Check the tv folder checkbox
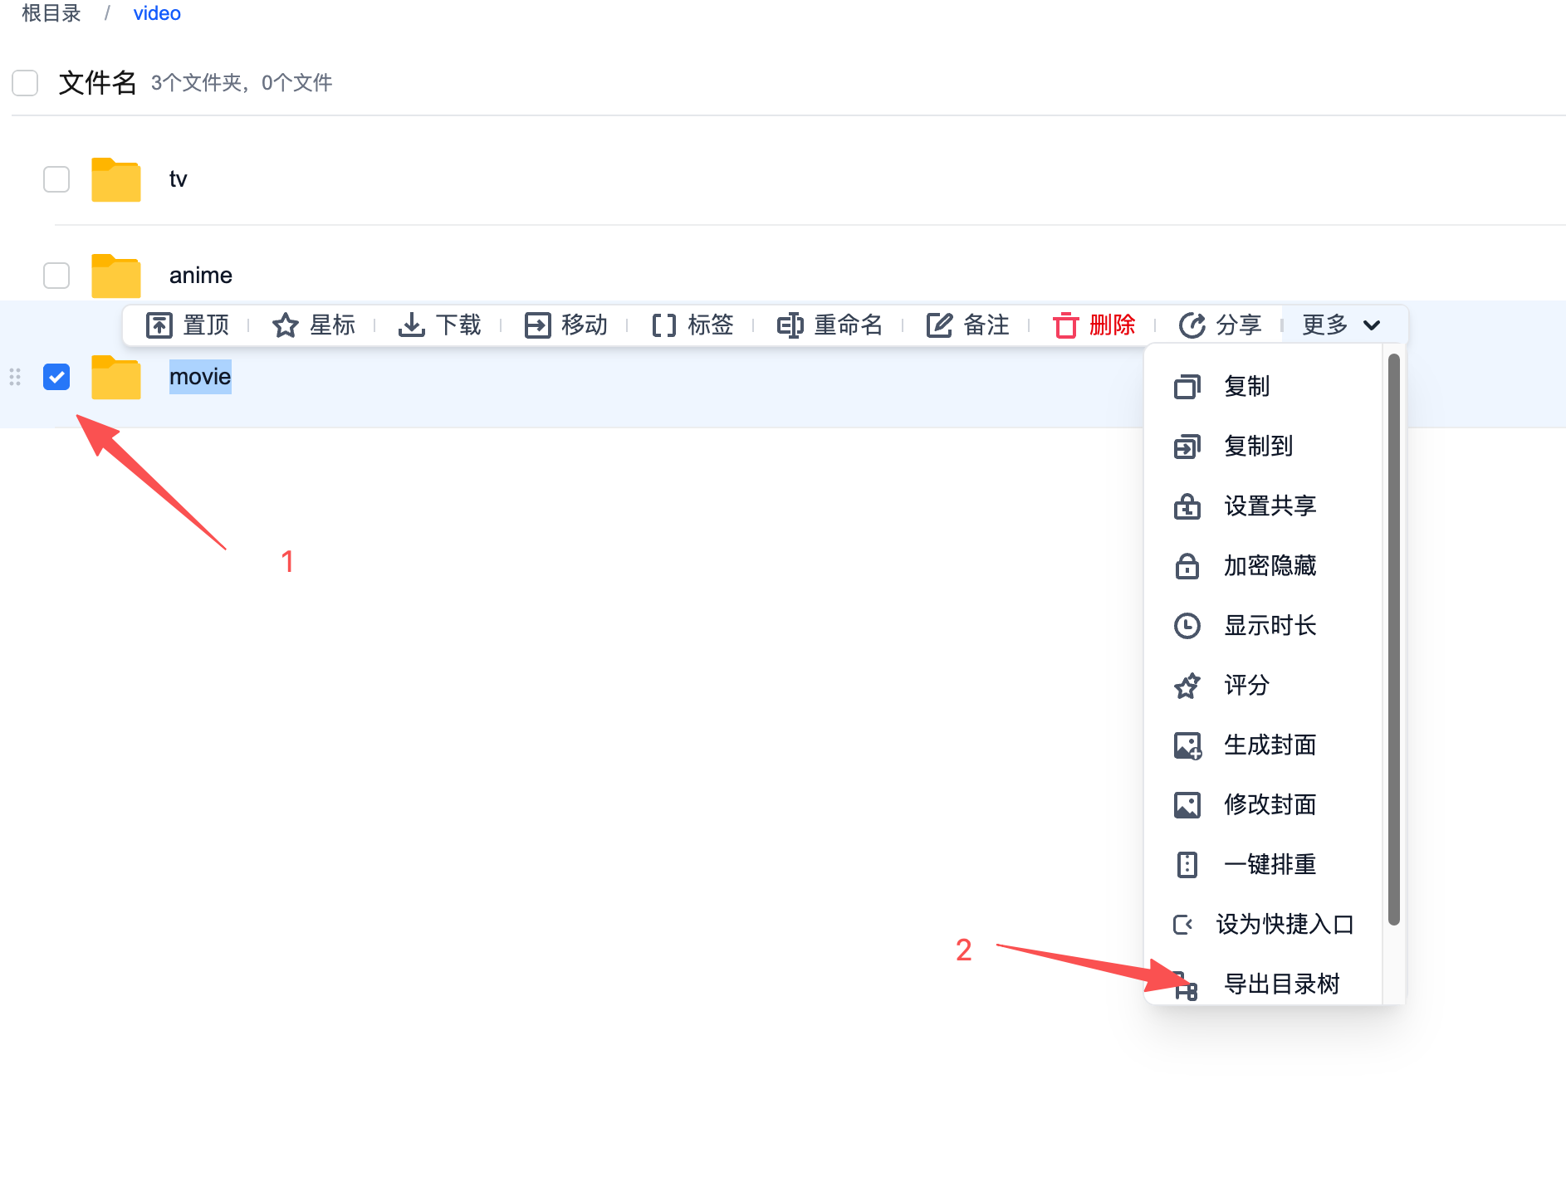Screen dimensions: 1566x1187 click(56, 179)
